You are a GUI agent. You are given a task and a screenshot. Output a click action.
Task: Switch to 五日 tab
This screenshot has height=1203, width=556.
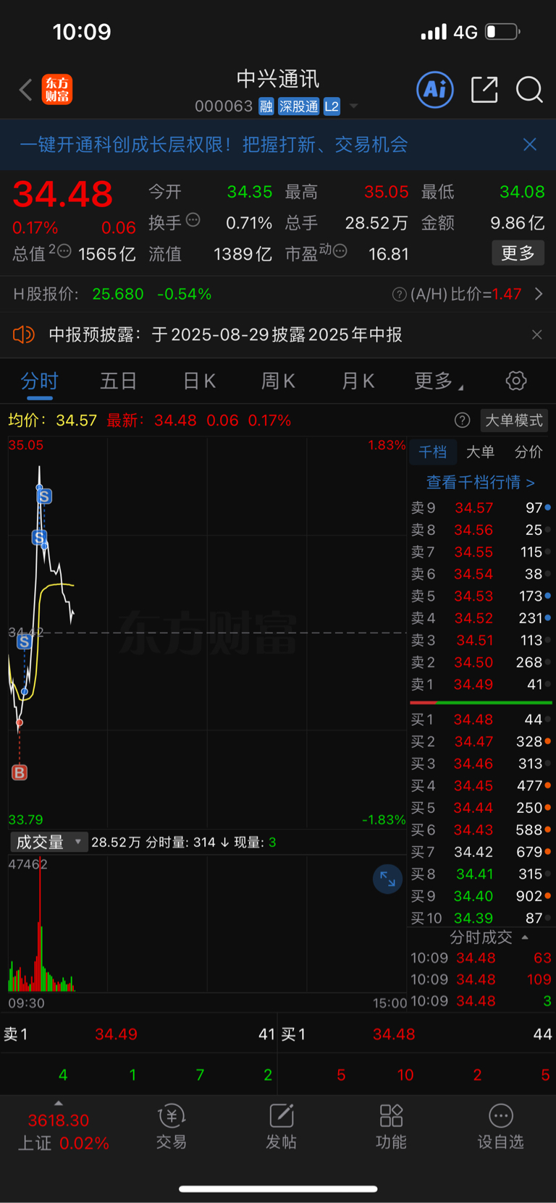(x=118, y=381)
